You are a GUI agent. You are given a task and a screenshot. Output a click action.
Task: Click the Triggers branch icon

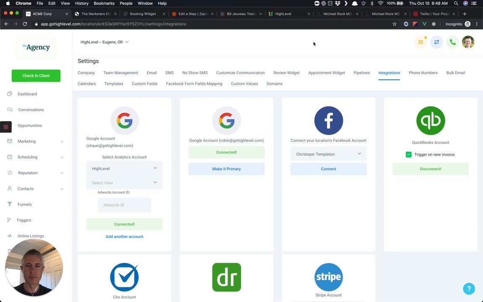pyautogui.click(x=9, y=220)
